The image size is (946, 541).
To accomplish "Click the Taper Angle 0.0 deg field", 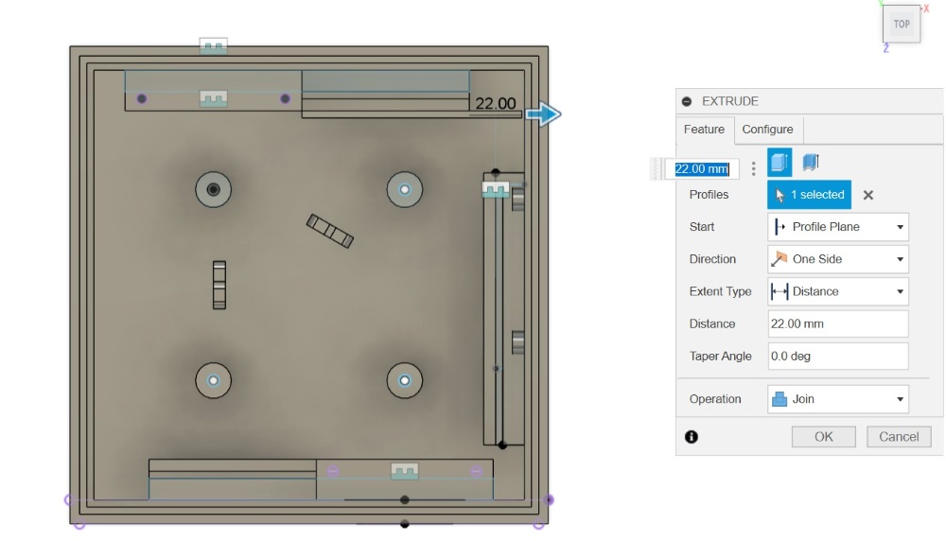I will point(838,356).
